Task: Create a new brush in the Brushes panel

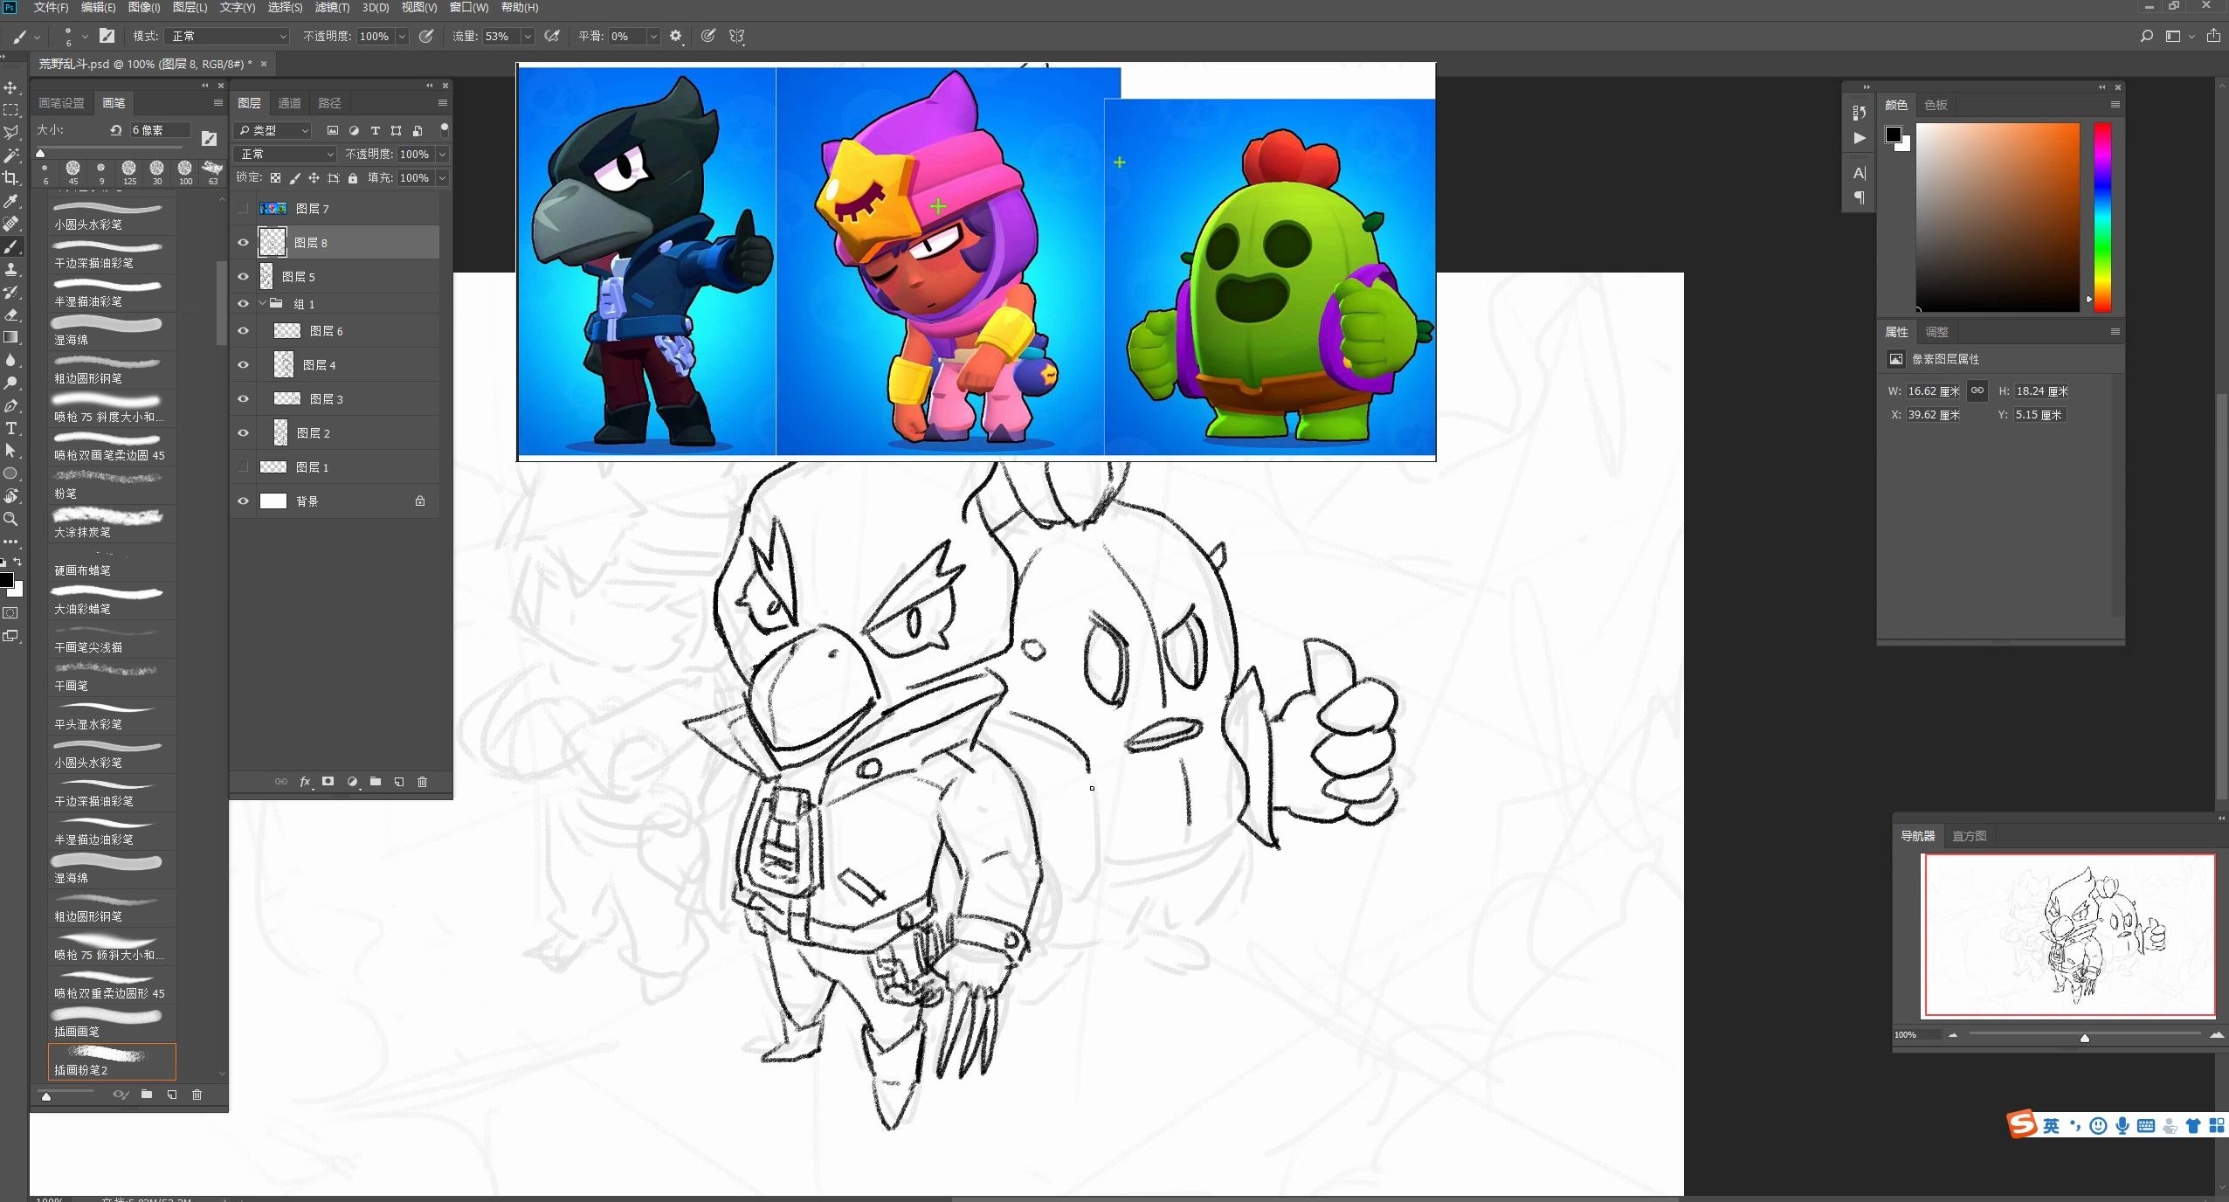Action: (172, 1095)
